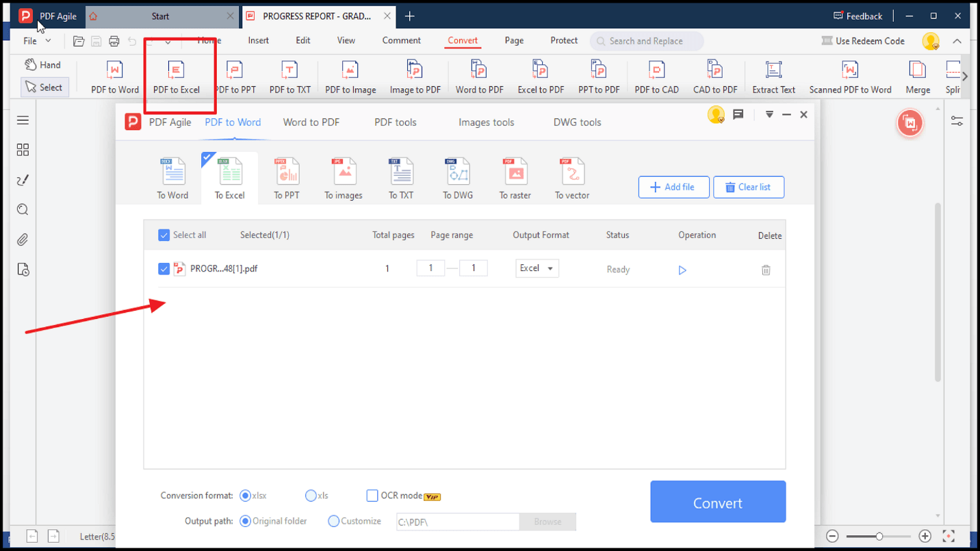Screen dimensions: 980x551
Task: Uncheck the PROGR...48[1].pdf file checkbox
Action: (164, 269)
